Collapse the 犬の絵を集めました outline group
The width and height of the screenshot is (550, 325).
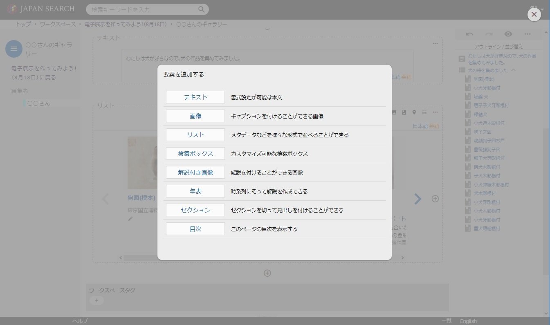coord(514,70)
